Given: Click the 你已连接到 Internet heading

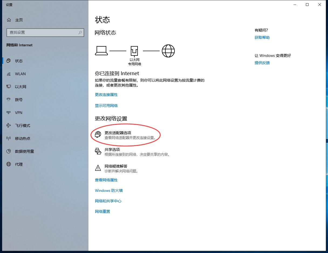Looking at the screenshot, I should 117,73.
